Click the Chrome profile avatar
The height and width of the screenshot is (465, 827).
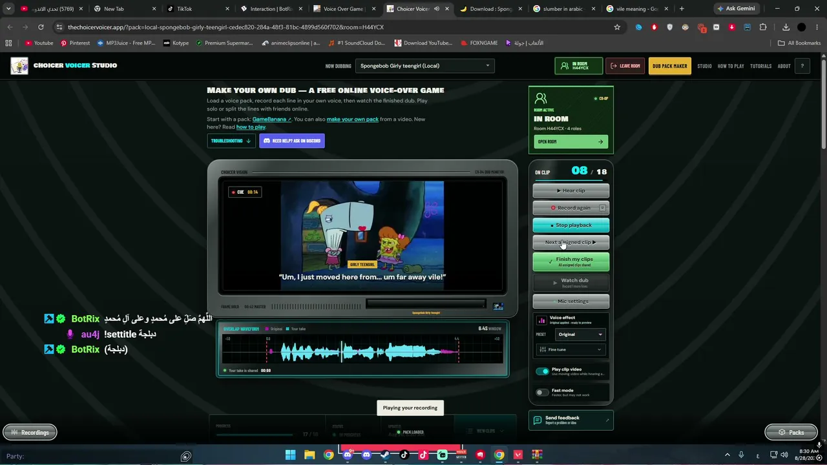pos(802,27)
